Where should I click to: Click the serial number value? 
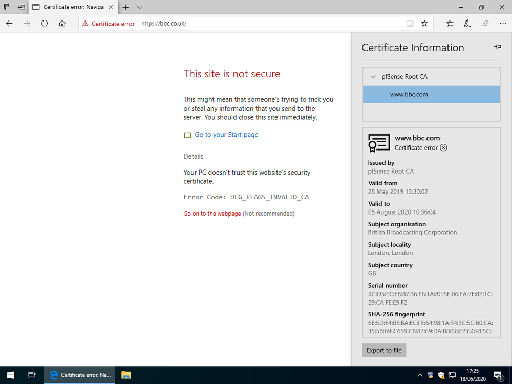point(431,298)
